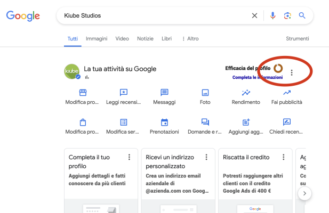Click @azienda.com email description text
The image size is (329, 213).
coord(177,183)
